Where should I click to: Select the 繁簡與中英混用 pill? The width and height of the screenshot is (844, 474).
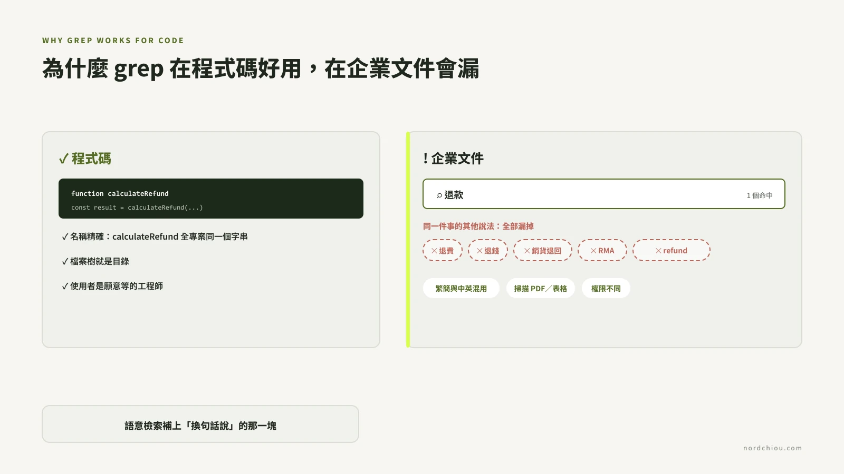coord(461,288)
